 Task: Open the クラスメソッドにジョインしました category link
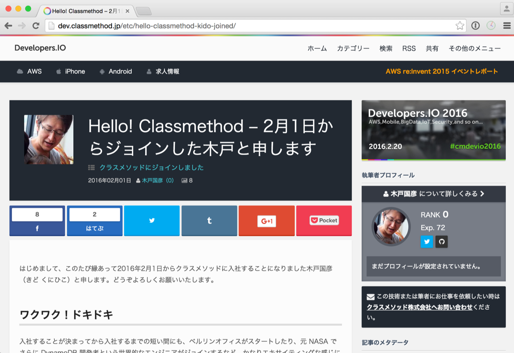coord(151,168)
